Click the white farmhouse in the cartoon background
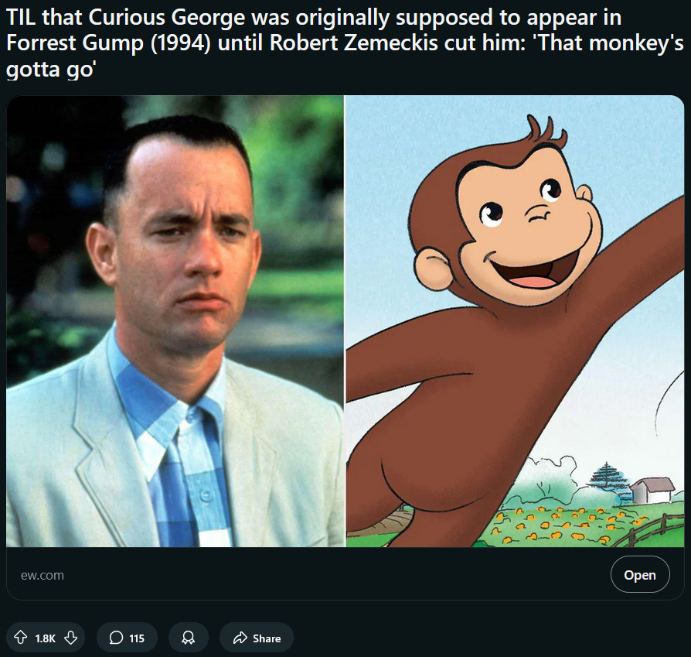 (x=652, y=489)
